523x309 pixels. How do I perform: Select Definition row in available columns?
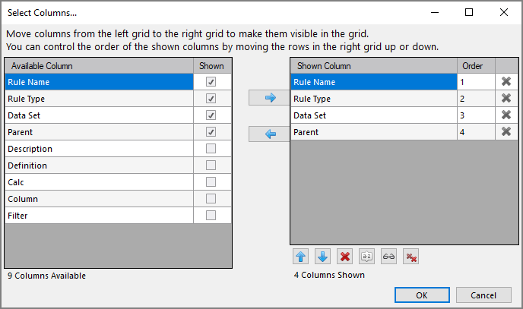point(99,166)
